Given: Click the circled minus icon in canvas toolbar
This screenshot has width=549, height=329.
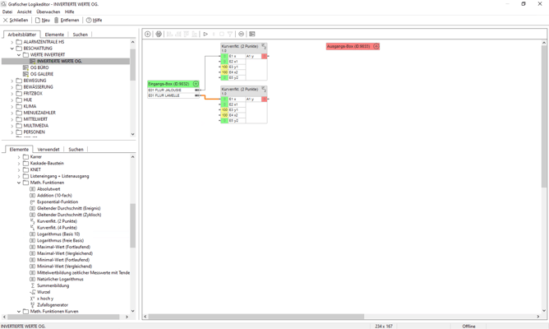Looking at the screenshot, I should 241,34.
